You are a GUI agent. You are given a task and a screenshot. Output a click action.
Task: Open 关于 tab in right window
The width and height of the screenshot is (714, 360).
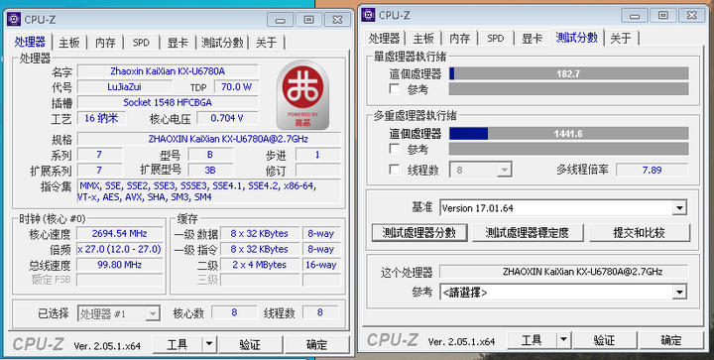[621, 39]
